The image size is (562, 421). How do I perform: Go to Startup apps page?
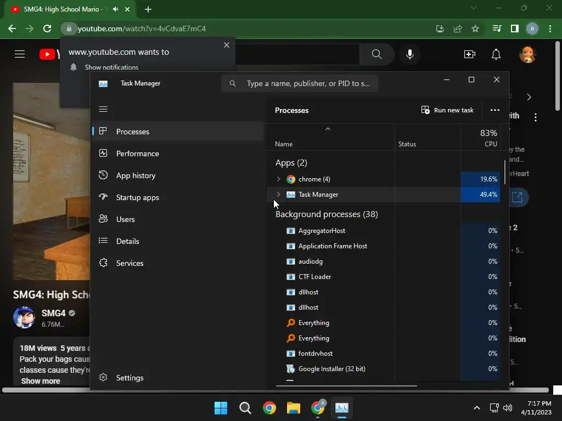click(x=178, y=197)
